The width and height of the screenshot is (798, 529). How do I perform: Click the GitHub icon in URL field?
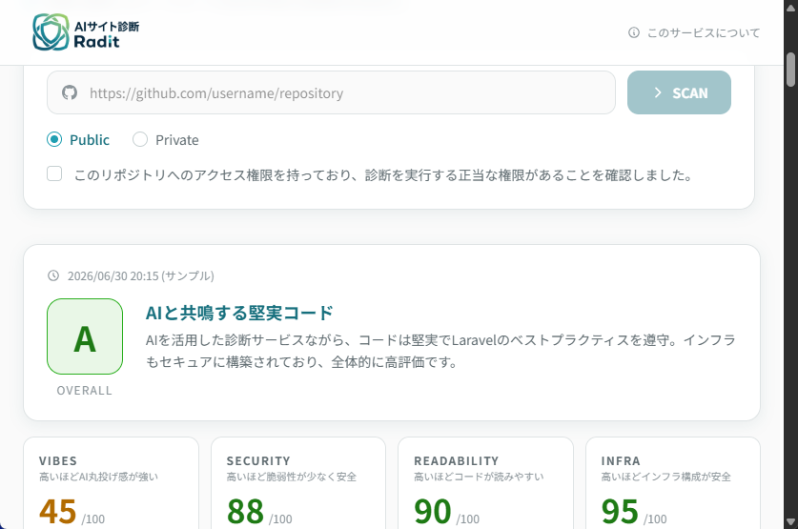(70, 92)
